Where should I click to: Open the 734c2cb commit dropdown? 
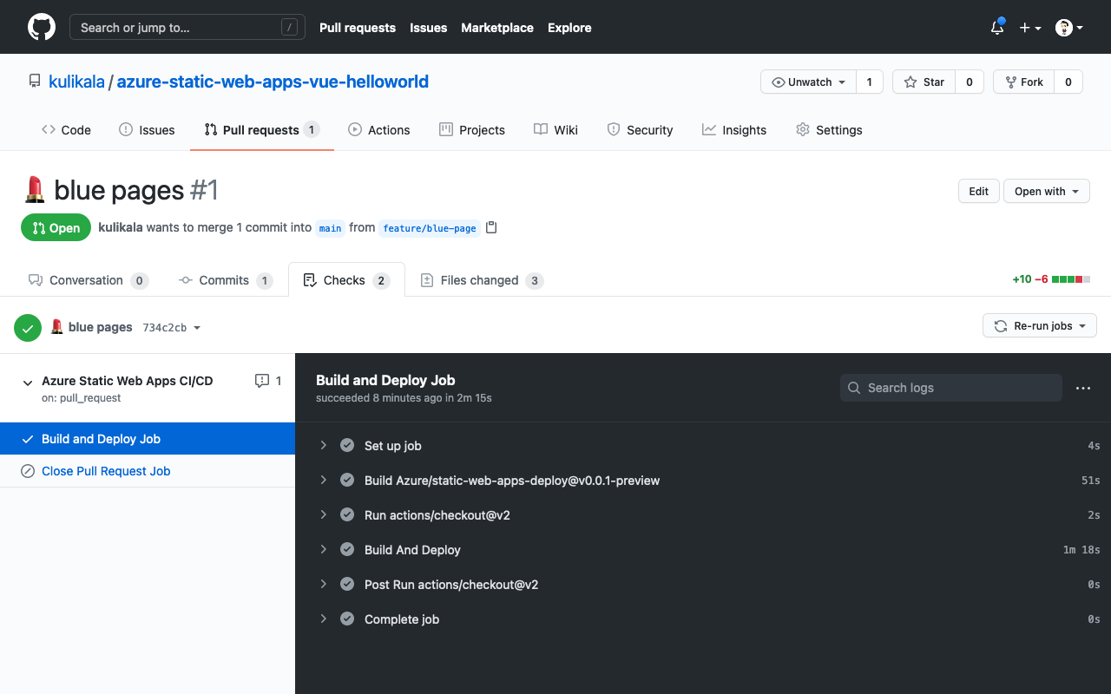pos(172,327)
